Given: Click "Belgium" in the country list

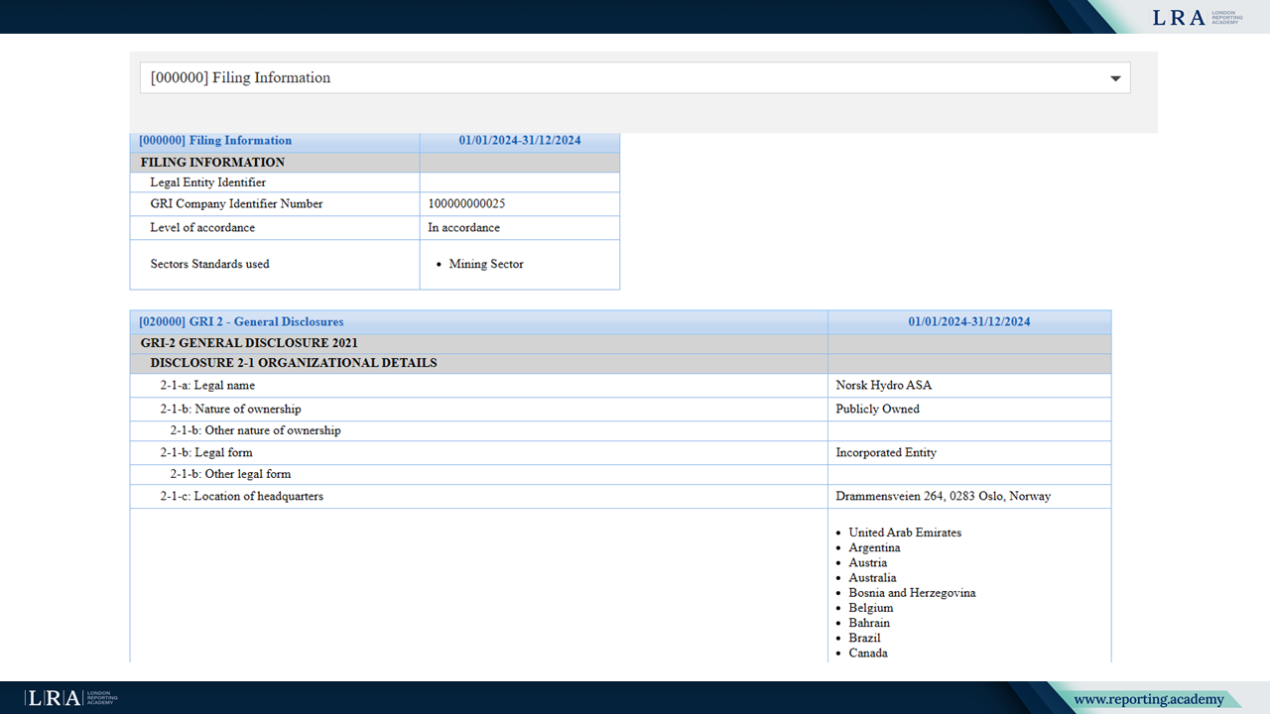Looking at the screenshot, I should click(x=871, y=608).
